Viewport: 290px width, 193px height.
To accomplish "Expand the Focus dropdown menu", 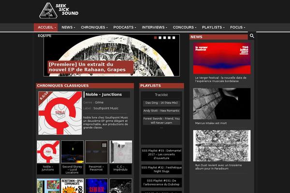I will tap(237, 28).
